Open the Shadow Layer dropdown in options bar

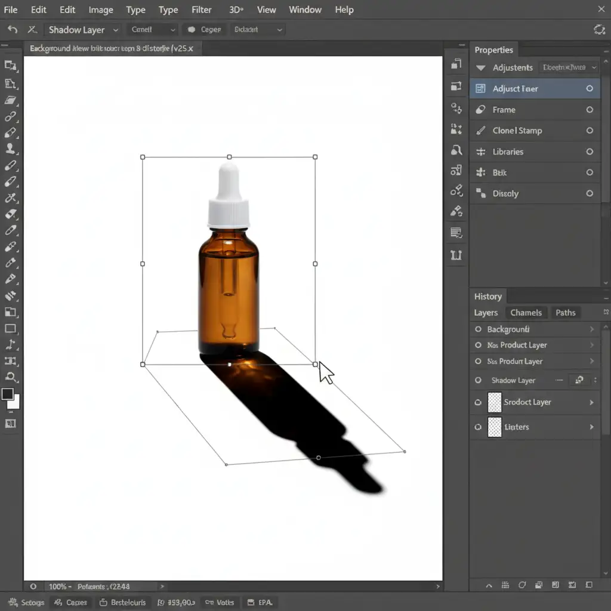116,29
